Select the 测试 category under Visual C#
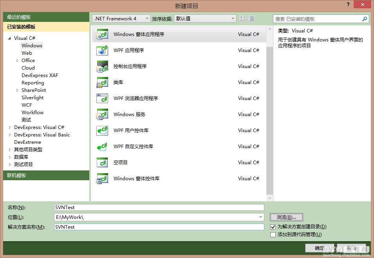 [26, 120]
